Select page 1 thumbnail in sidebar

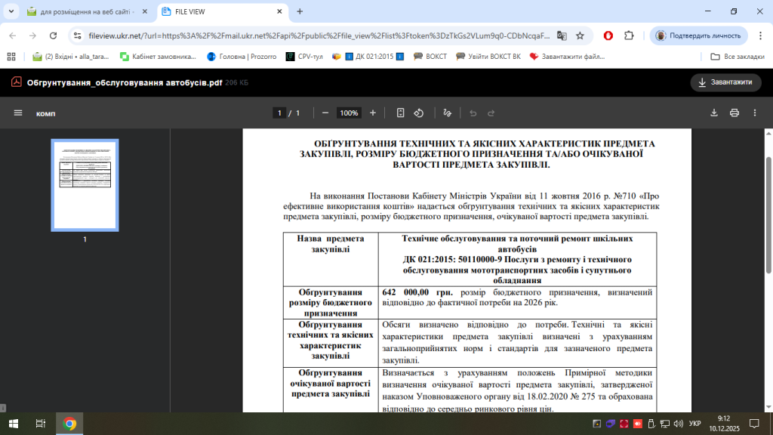(85, 185)
